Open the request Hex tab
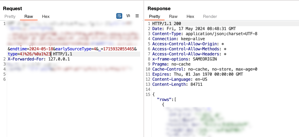This screenshot has height=137, width=299. [46, 17]
